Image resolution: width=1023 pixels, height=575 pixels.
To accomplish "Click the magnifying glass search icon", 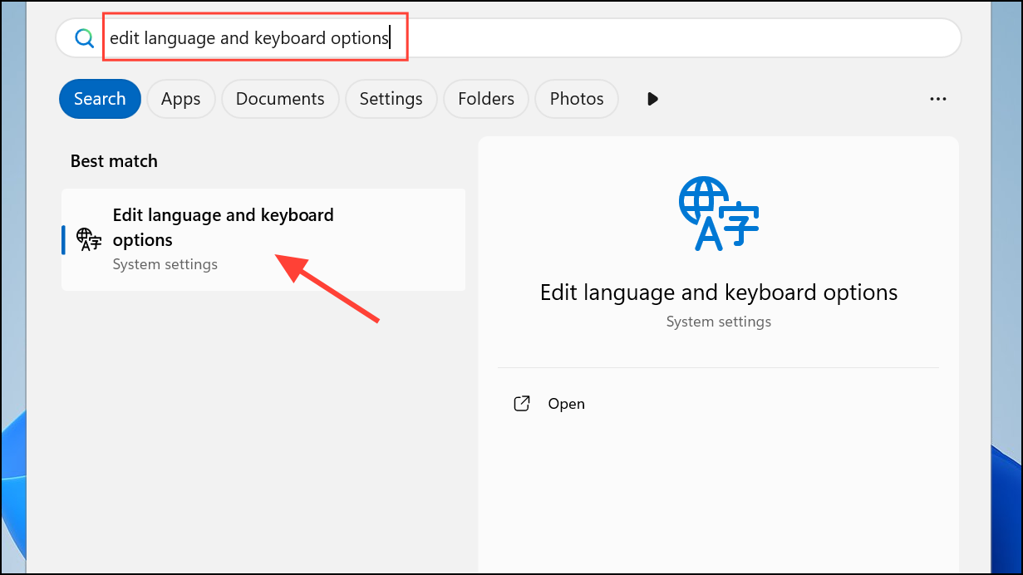I will click(x=82, y=37).
